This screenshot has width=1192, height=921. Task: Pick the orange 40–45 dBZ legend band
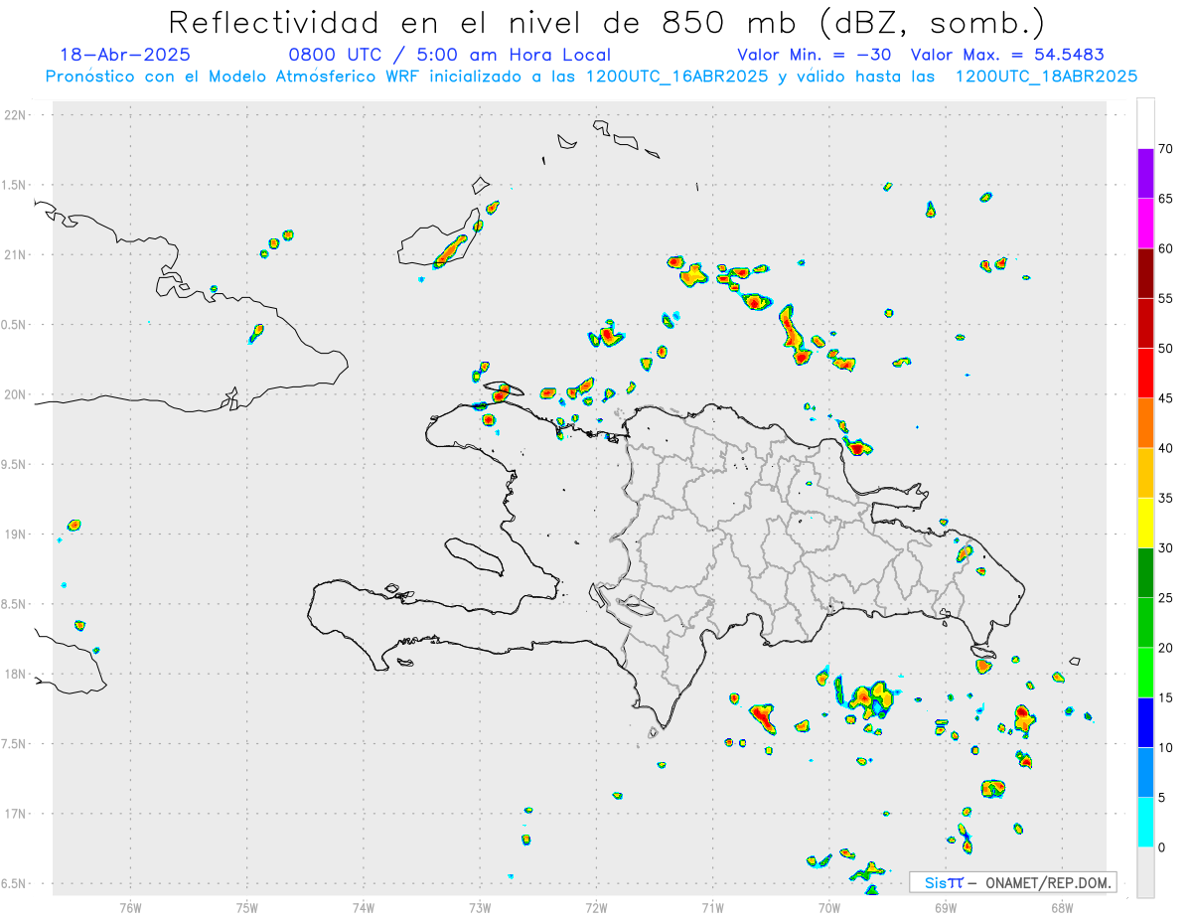click(1145, 423)
